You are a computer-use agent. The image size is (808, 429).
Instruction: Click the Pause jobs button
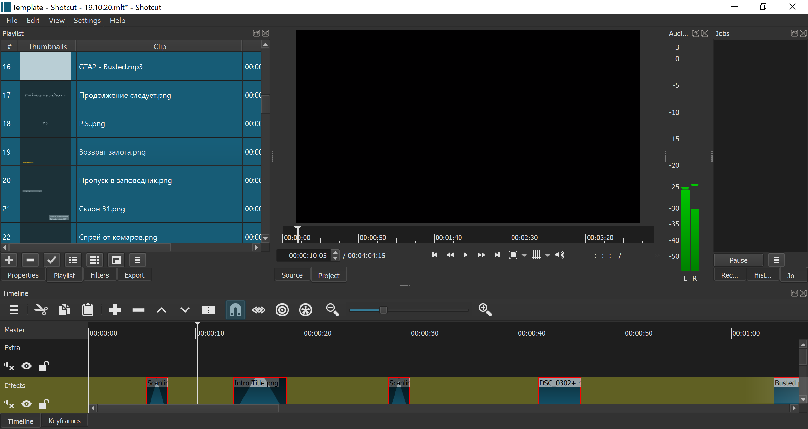(x=739, y=260)
